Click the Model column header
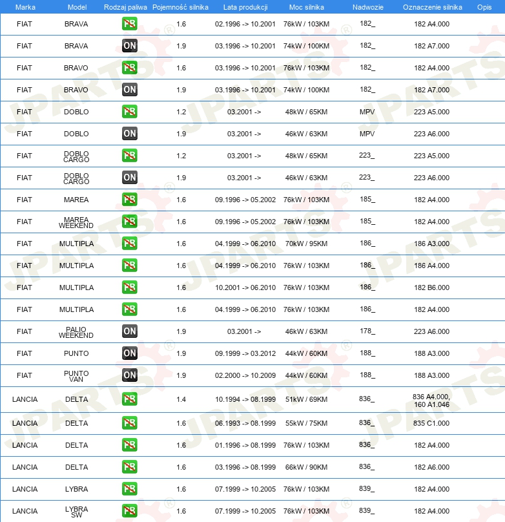 77,7
